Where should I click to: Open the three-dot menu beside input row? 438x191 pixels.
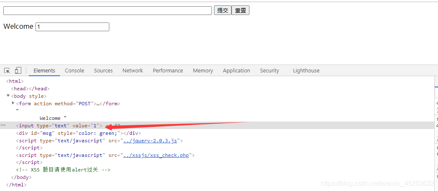pyautogui.click(x=3, y=126)
